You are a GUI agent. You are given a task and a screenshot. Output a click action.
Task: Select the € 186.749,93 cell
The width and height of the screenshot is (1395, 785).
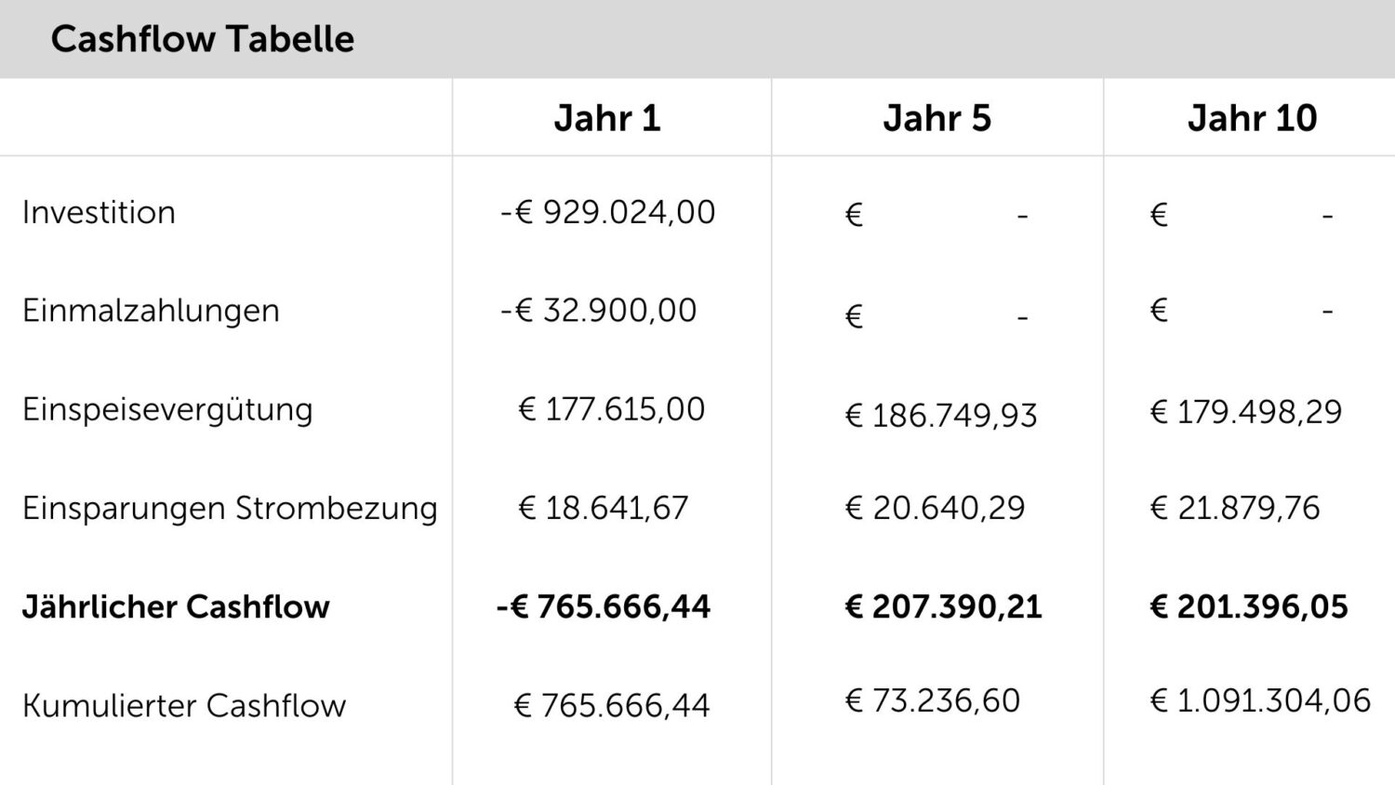(941, 415)
